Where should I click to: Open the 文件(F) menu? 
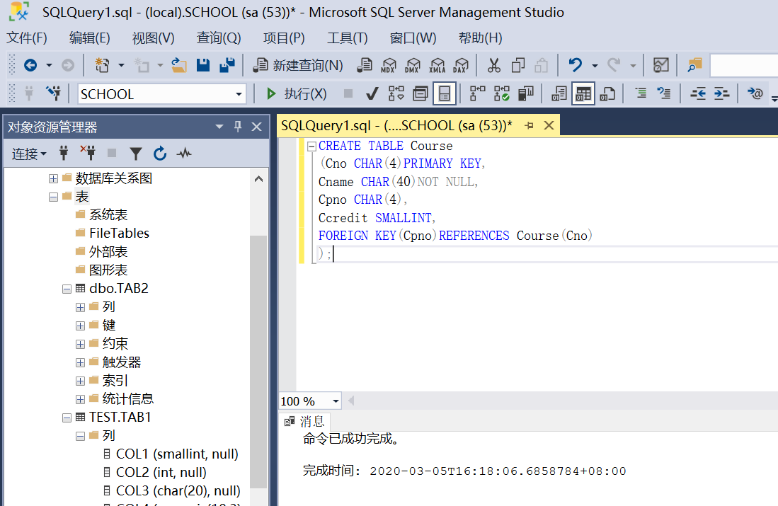click(26, 38)
